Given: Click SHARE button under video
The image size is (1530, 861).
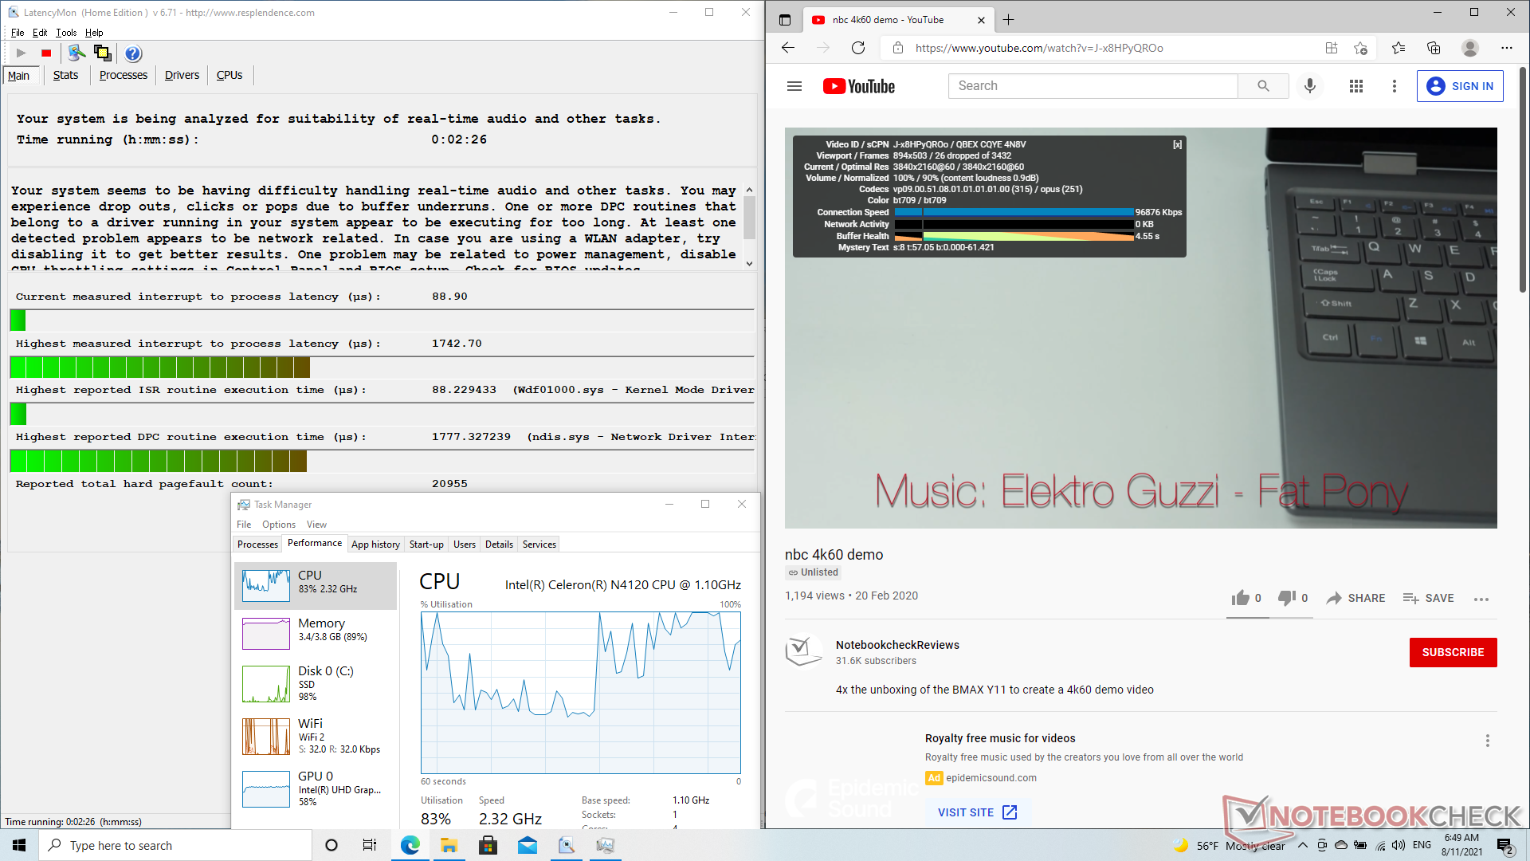Looking at the screenshot, I should [x=1355, y=598].
